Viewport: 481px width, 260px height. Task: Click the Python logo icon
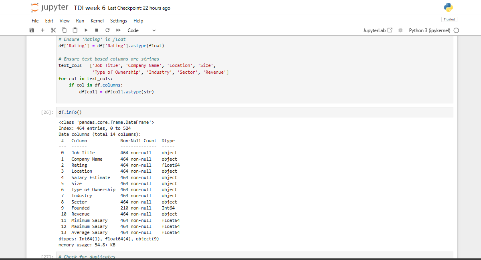[x=449, y=8]
